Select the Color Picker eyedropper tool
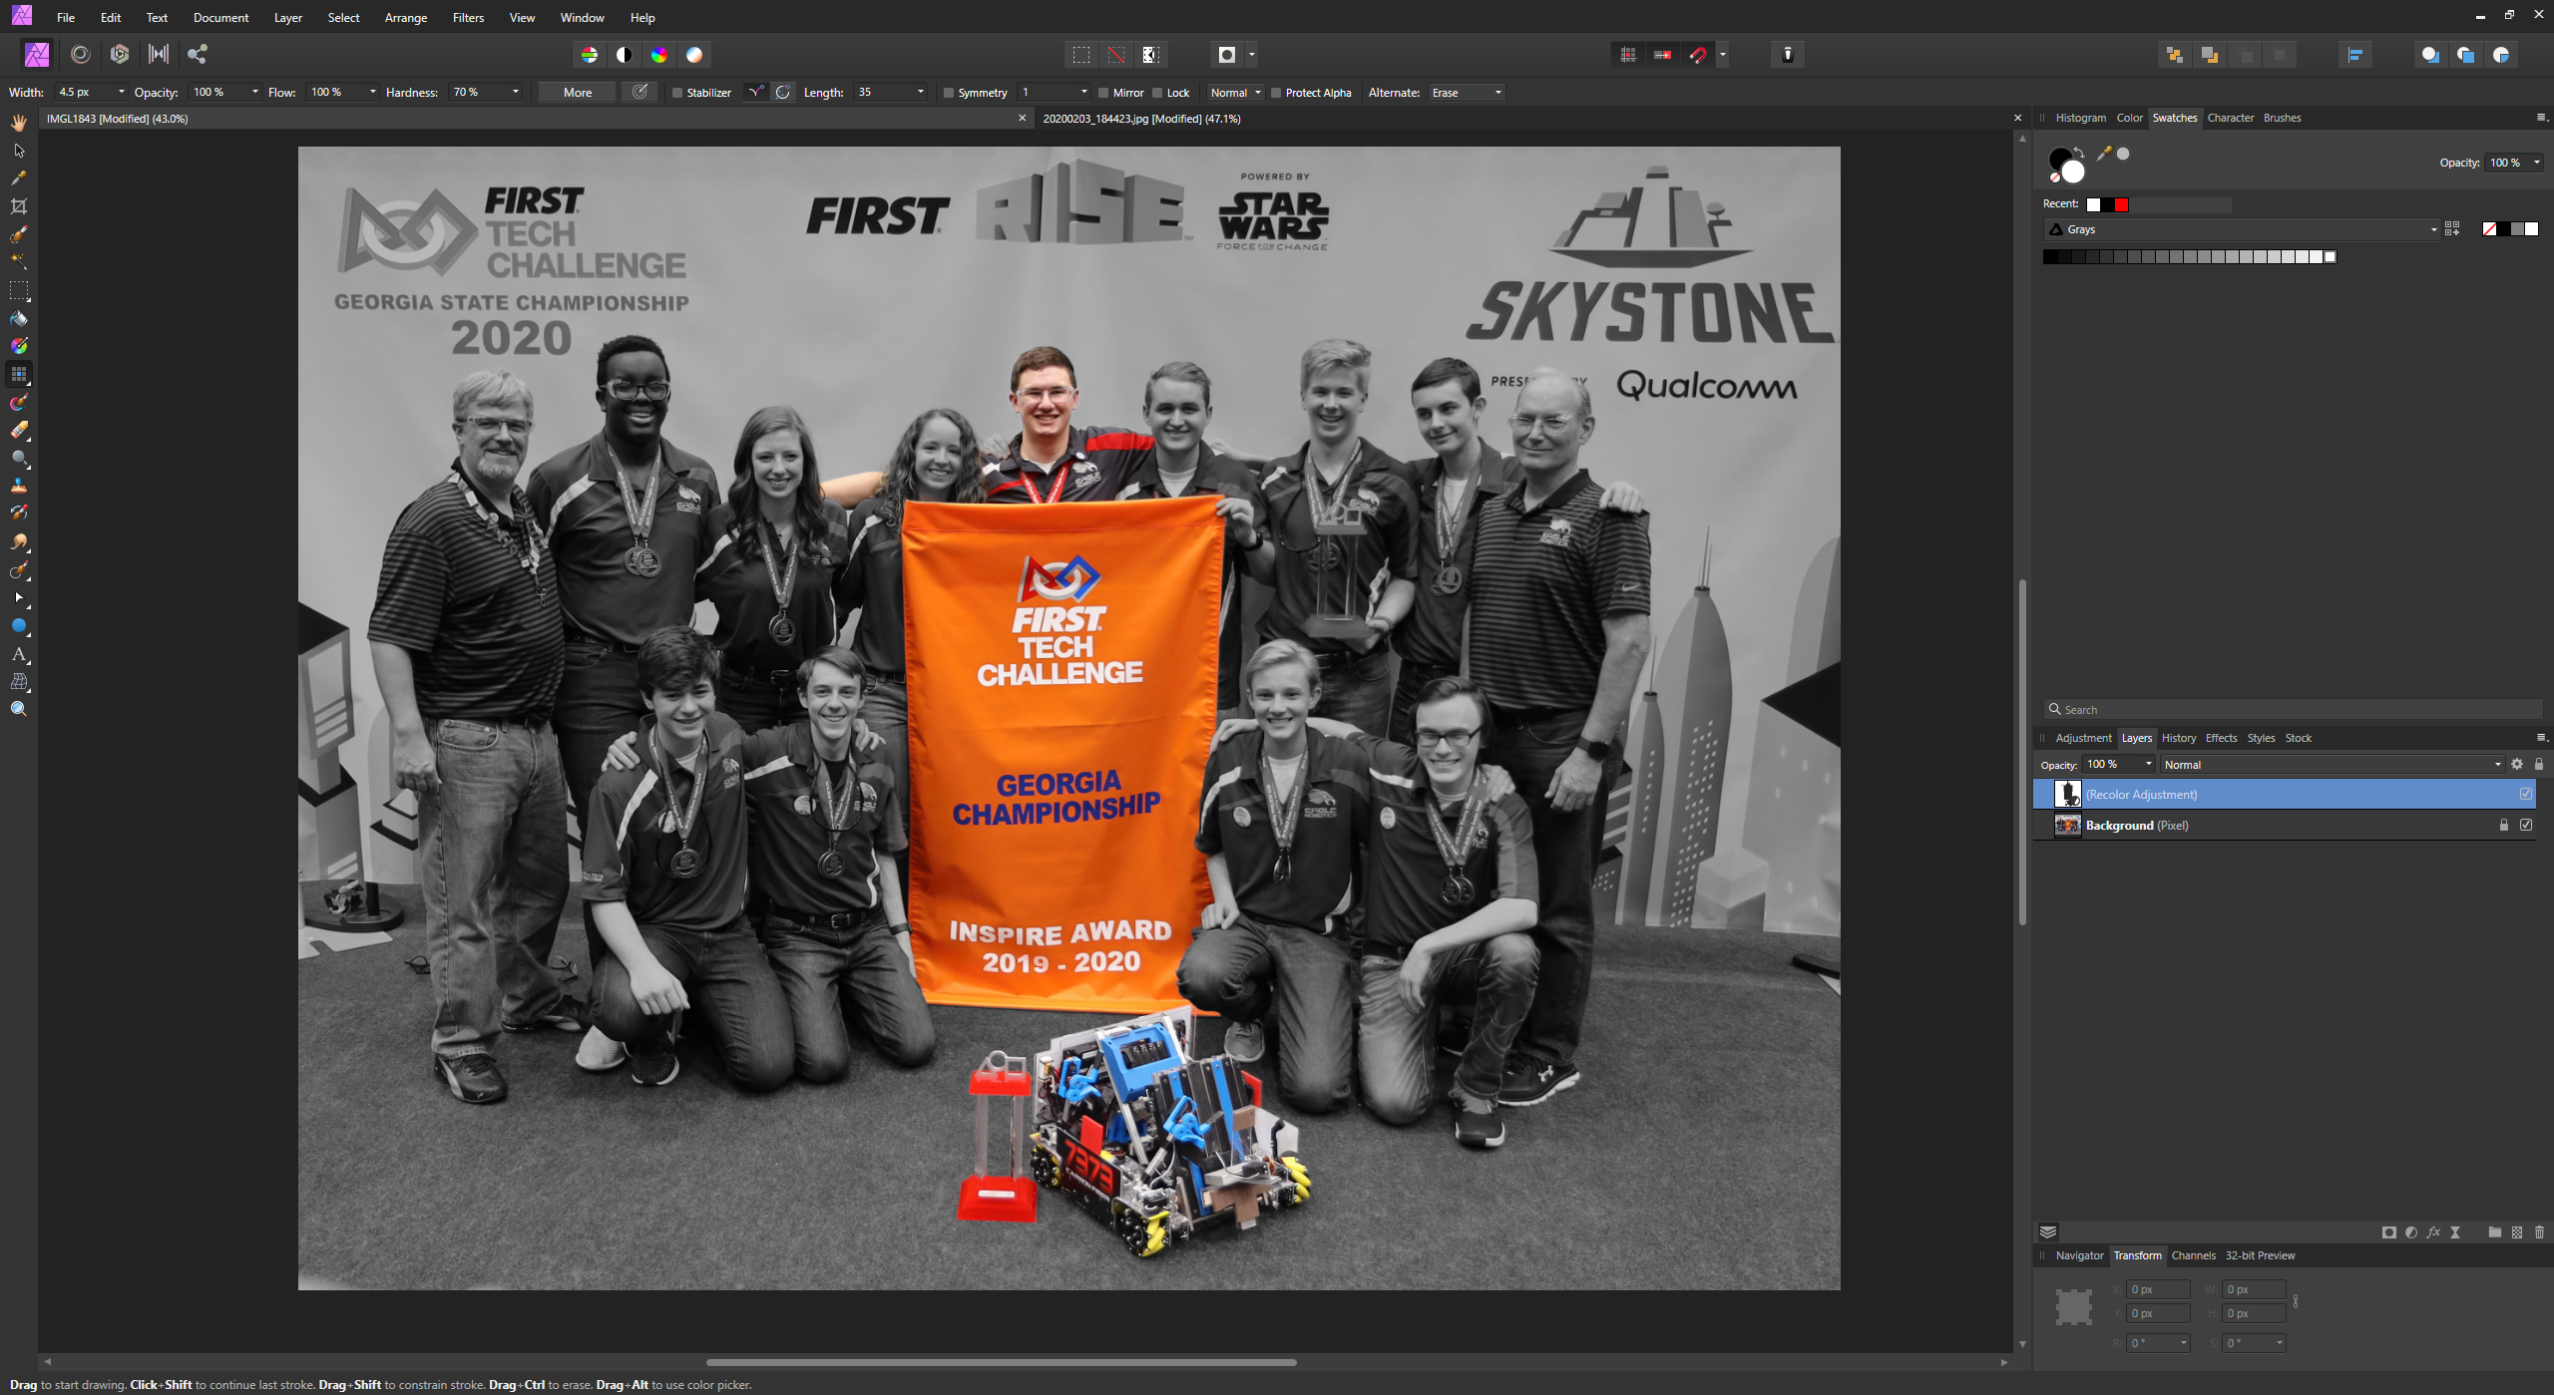 19,178
